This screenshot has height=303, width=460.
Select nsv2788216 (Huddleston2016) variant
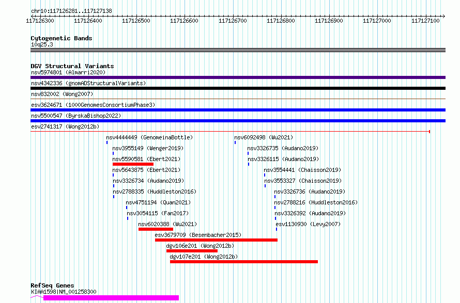click(x=316, y=202)
